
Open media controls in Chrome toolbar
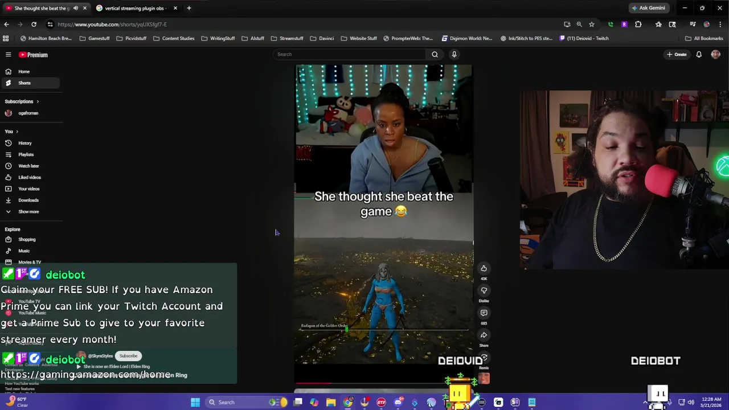[693, 24]
